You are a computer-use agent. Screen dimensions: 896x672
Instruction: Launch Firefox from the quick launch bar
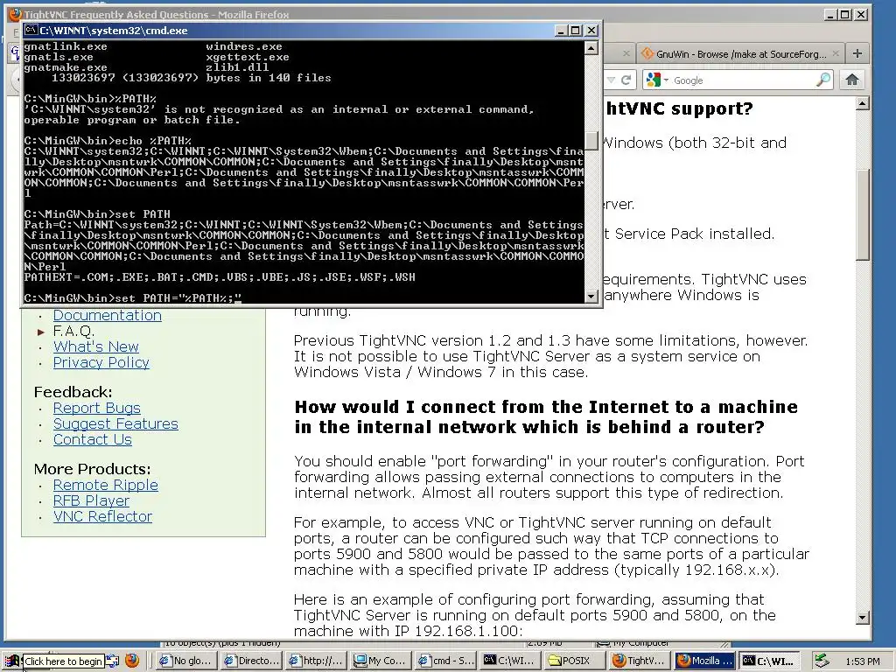pyautogui.click(x=132, y=661)
